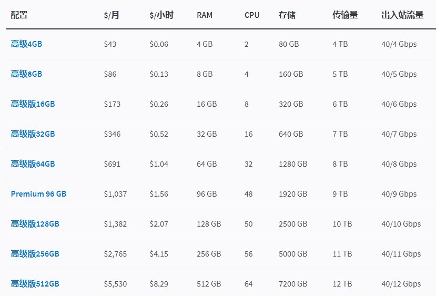
Task: Click the $1,037 monthly price cell
Action: point(115,194)
